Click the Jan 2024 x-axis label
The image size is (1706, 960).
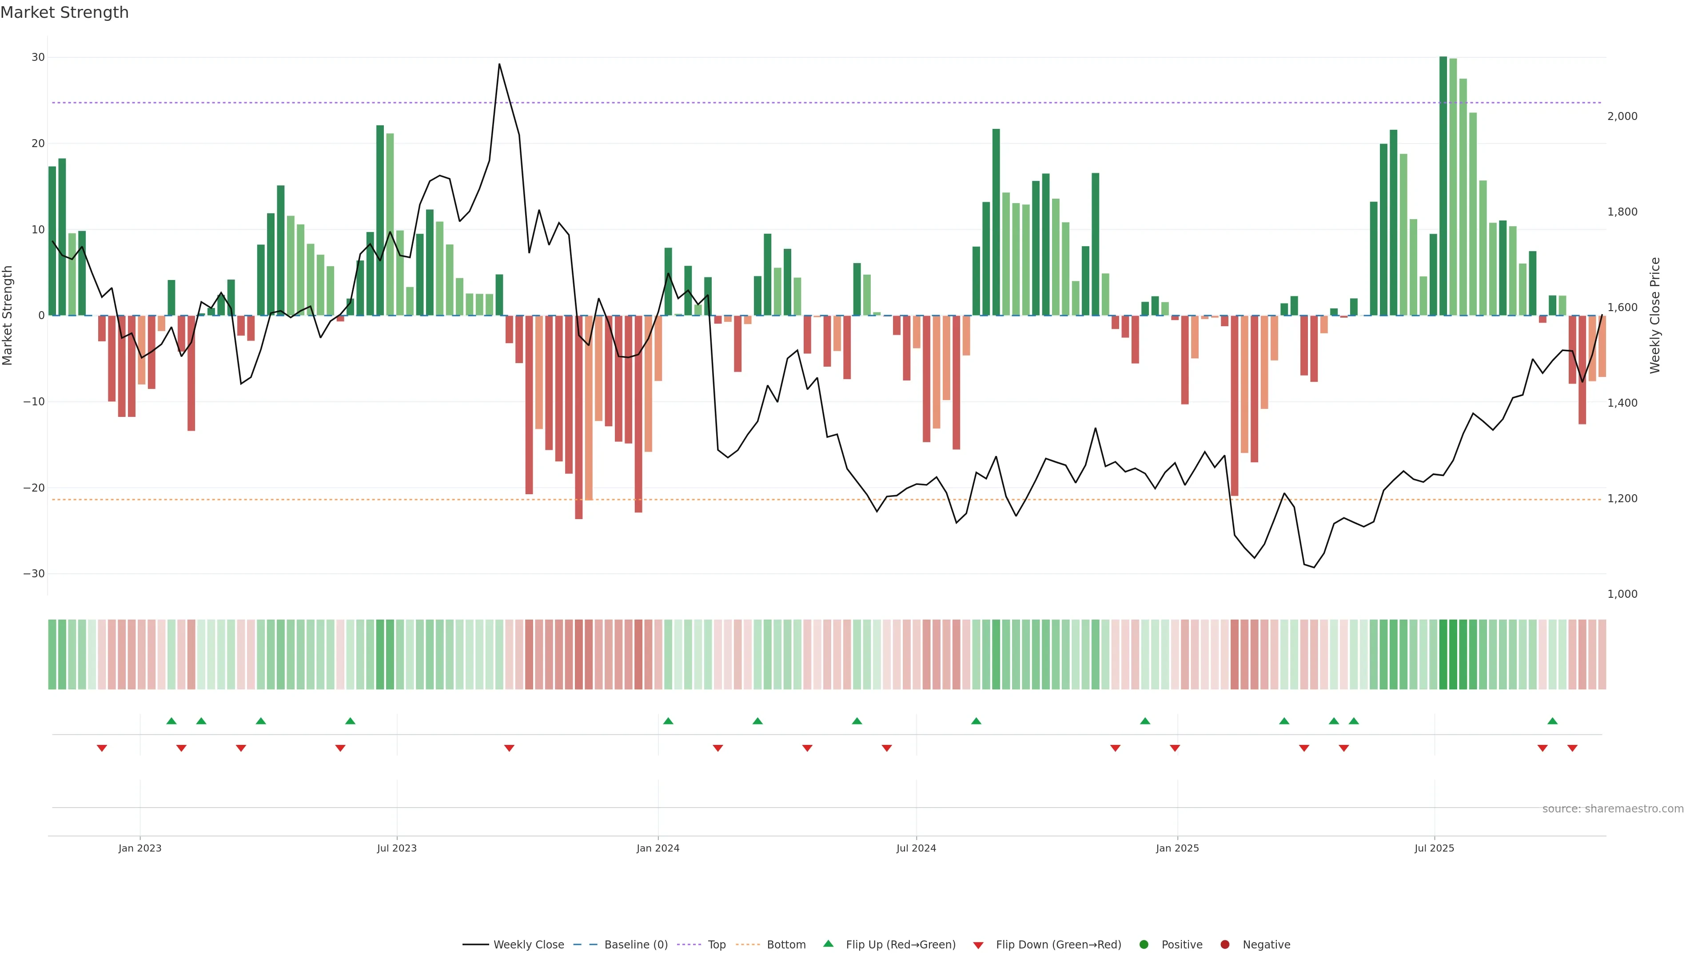(658, 848)
